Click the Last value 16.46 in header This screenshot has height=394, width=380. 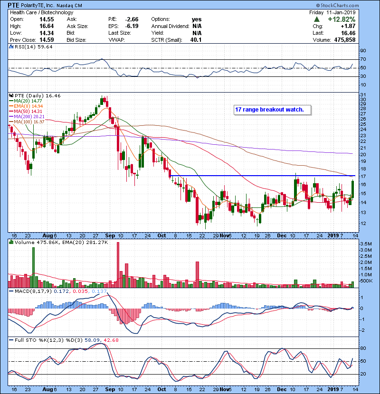coord(348,33)
